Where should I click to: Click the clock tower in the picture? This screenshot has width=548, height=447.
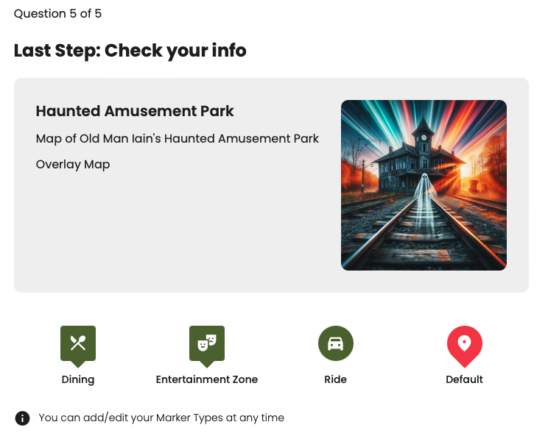tap(424, 136)
